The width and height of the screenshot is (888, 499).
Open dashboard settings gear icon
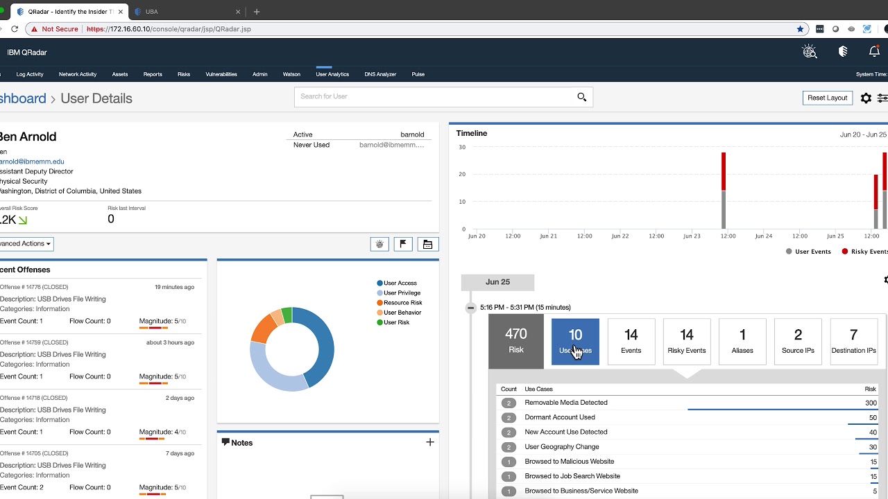866,98
